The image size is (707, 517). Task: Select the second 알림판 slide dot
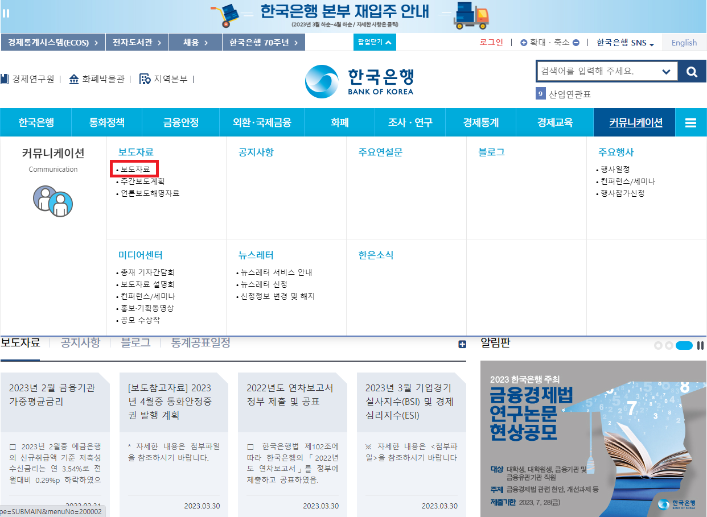(669, 345)
